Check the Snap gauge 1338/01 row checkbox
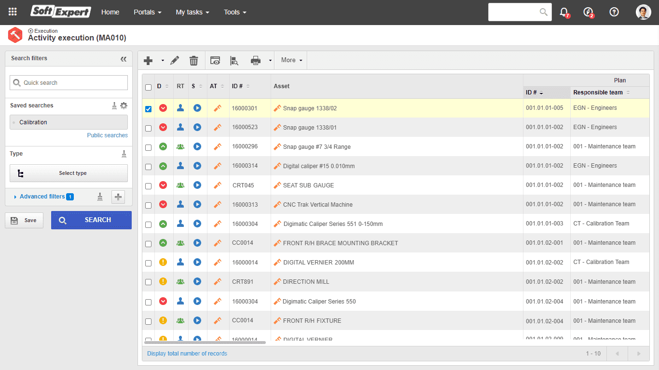This screenshot has height=370, width=659. (x=148, y=128)
